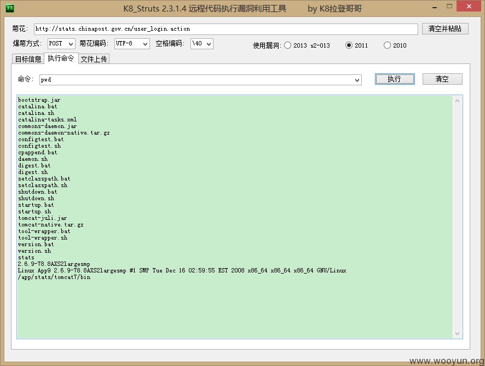Click bootstrap.jar in the output

click(x=39, y=100)
